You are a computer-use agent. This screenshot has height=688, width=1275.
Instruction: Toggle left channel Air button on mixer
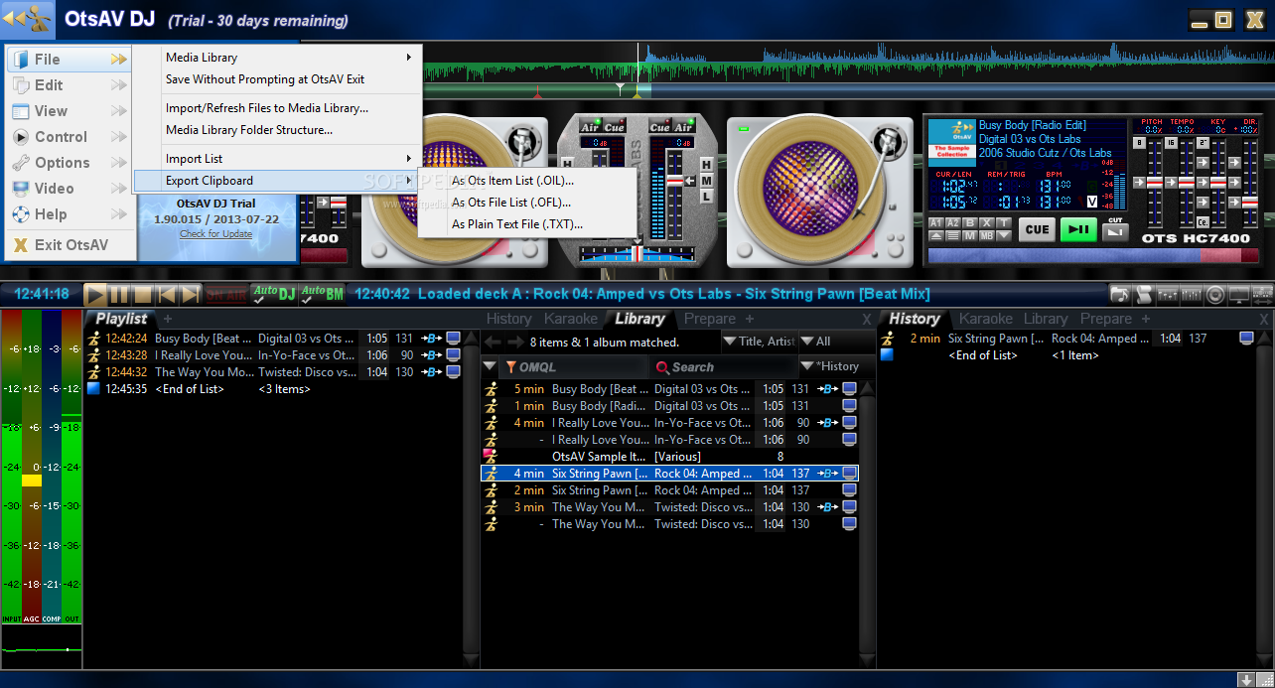(590, 126)
